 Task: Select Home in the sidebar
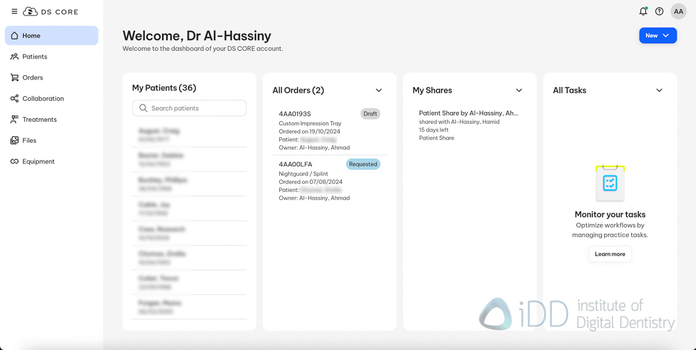31,35
